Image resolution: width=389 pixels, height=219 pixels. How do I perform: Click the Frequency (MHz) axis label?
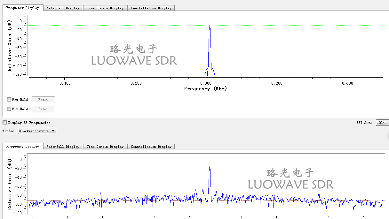point(205,89)
